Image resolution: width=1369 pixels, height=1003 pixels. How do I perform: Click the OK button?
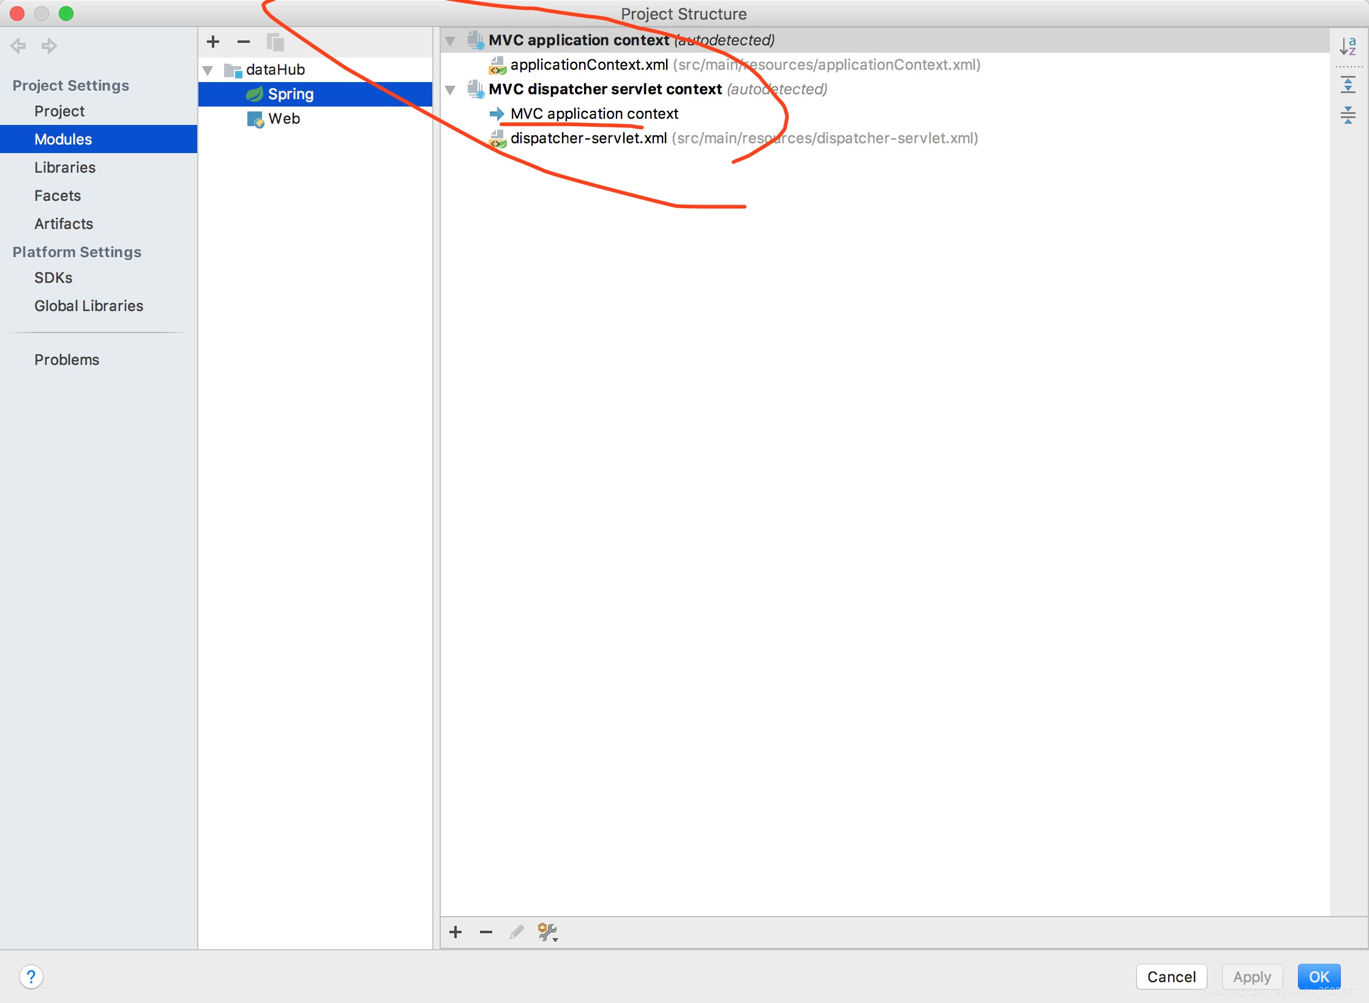tap(1318, 977)
